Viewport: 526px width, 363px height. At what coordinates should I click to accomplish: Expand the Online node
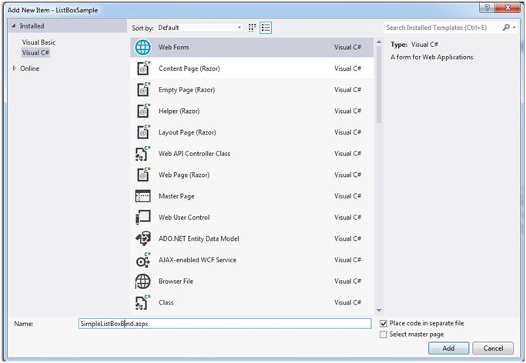pos(14,68)
